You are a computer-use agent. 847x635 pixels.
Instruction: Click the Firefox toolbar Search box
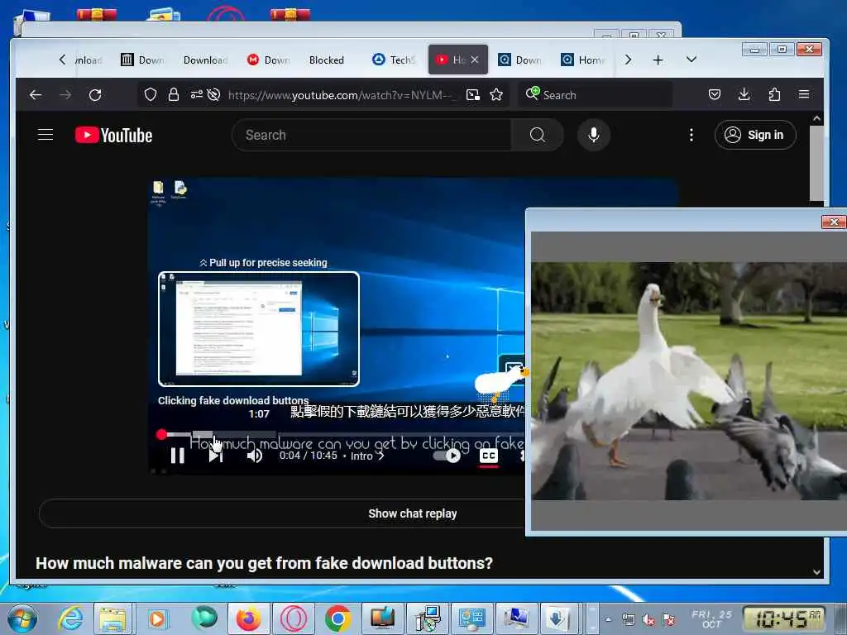point(594,95)
